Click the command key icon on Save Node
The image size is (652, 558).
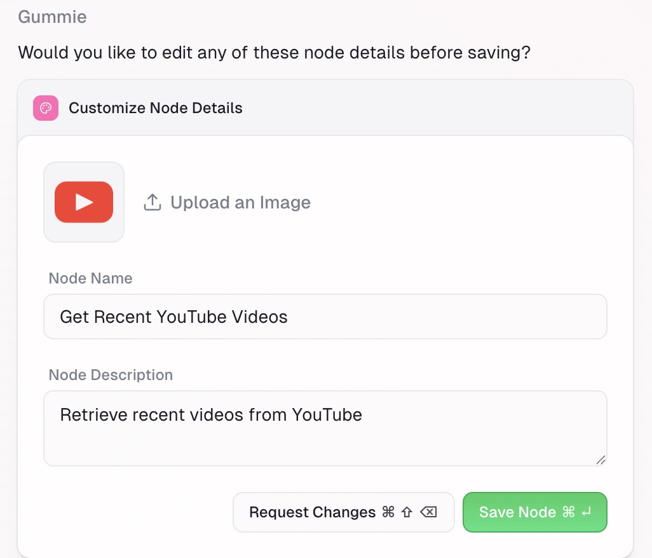[x=569, y=512]
